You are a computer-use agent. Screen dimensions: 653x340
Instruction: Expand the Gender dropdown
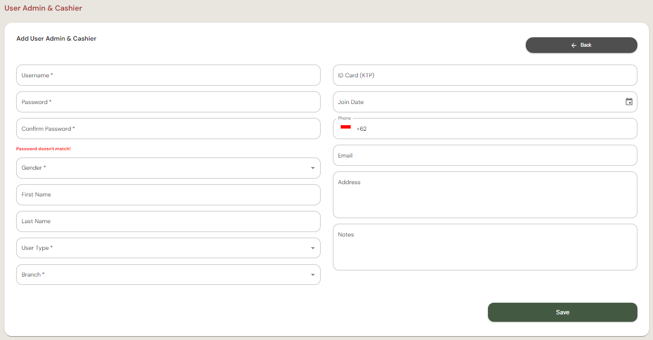pos(168,168)
